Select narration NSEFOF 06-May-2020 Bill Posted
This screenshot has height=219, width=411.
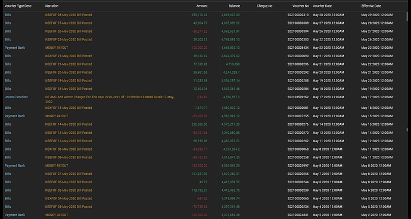[x=68, y=182]
